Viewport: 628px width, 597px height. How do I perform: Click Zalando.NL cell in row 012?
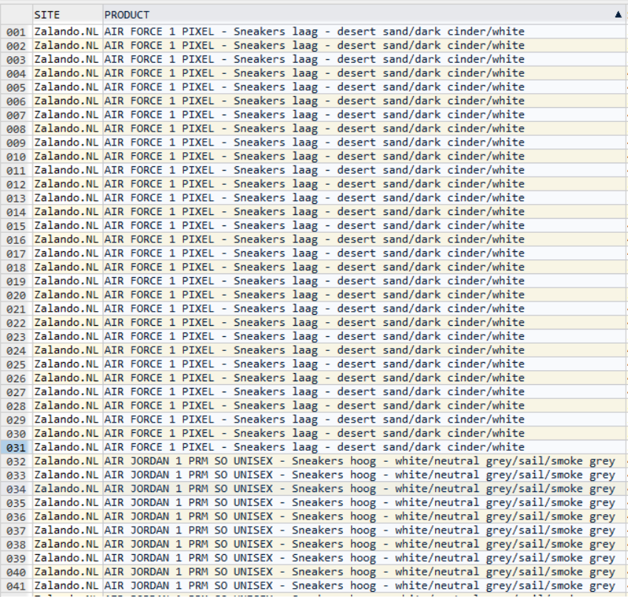68,184
